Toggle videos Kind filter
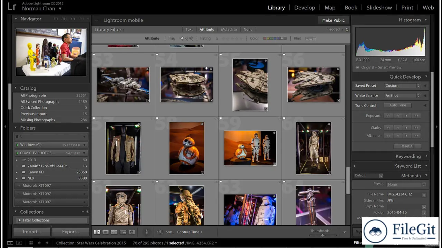The image size is (442, 248). [x=314, y=38]
